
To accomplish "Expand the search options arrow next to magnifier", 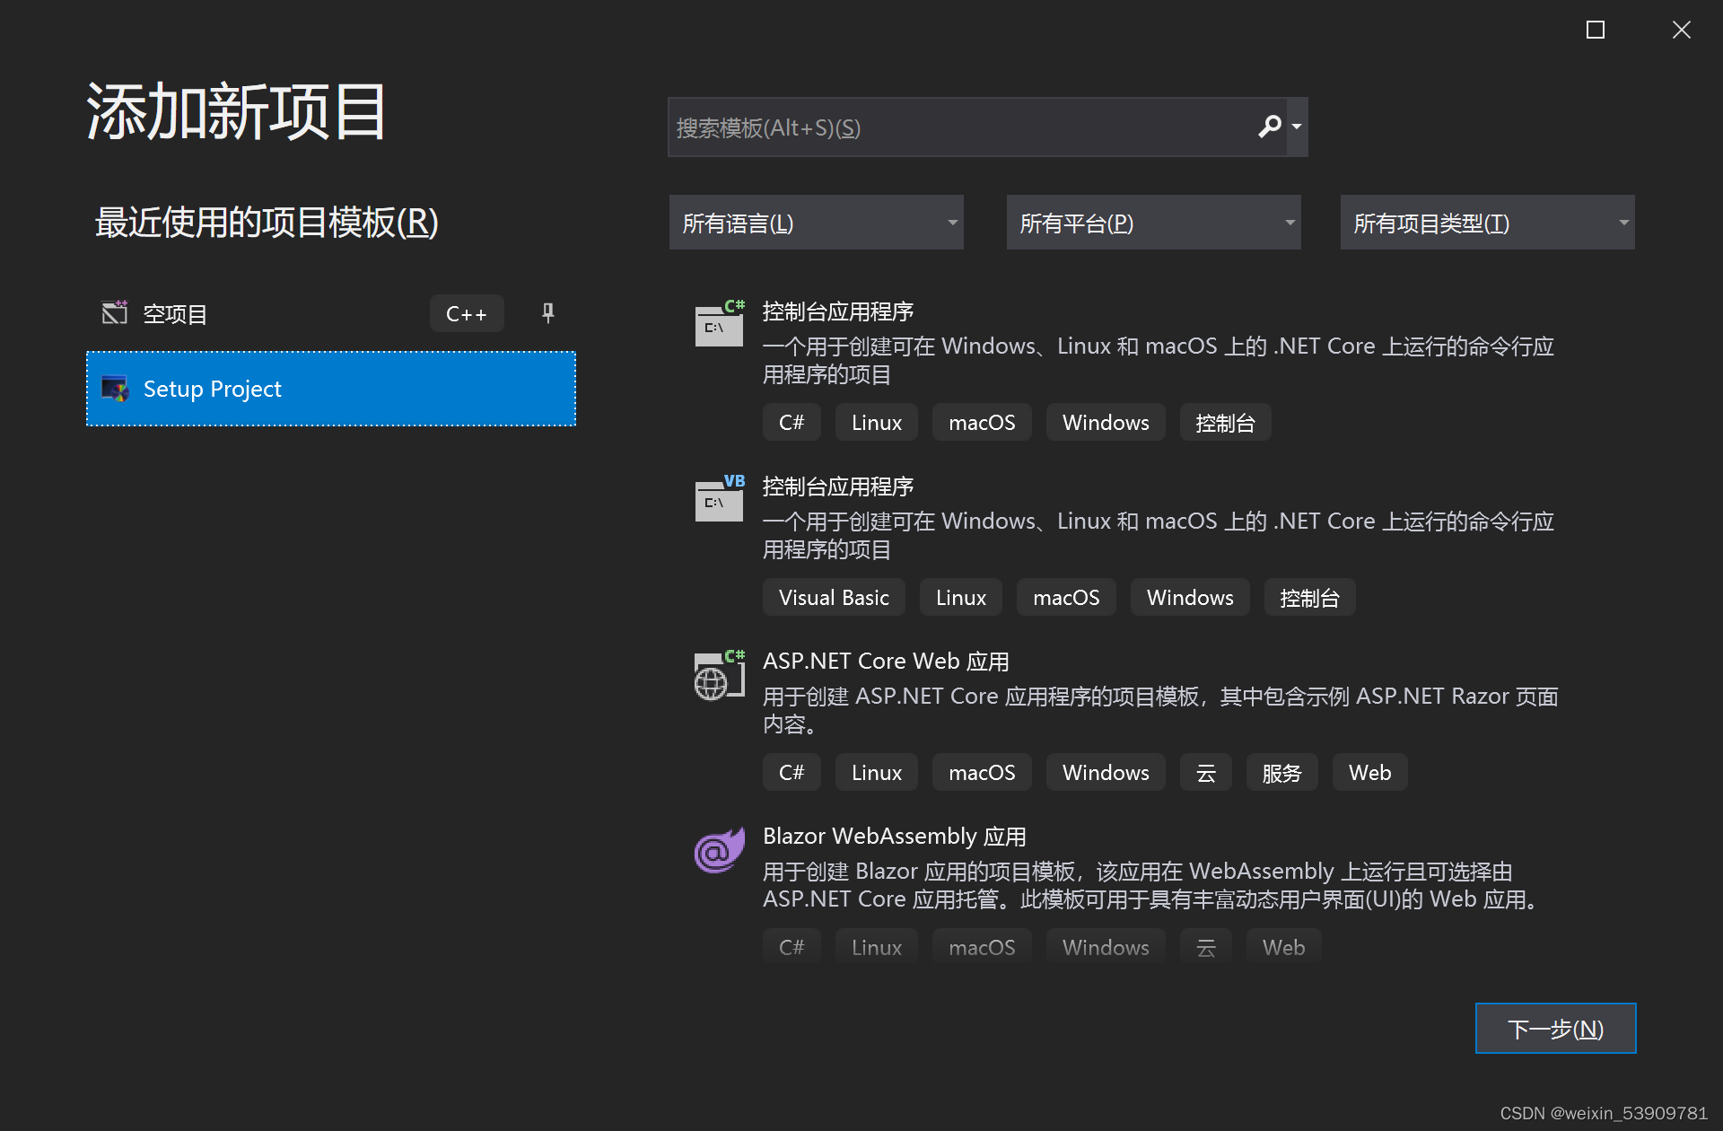I will click(x=1297, y=127).
